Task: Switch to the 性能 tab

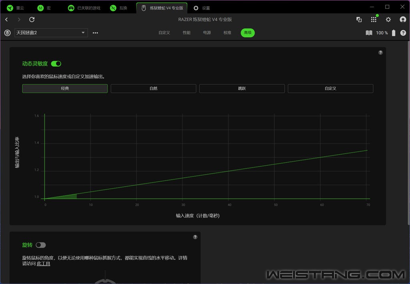Action: point(187,33)
